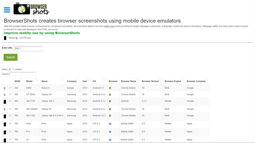The height and width of the screenshot is (143, 255).
Task: Click the Chrome icon in the Galaxy Tab A row
Action: pyautogui.click(x=110, y=116)
